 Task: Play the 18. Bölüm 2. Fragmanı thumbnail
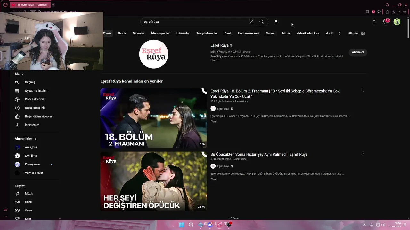154,118
